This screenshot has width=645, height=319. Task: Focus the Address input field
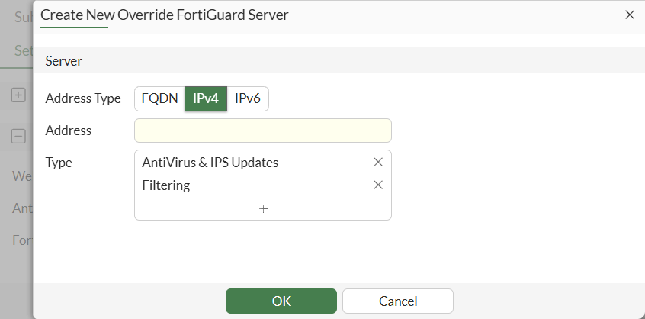pyautogui.click(x=263, y=130)
